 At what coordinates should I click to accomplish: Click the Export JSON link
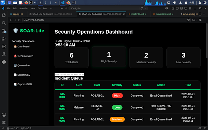click(x=23, y=84)
